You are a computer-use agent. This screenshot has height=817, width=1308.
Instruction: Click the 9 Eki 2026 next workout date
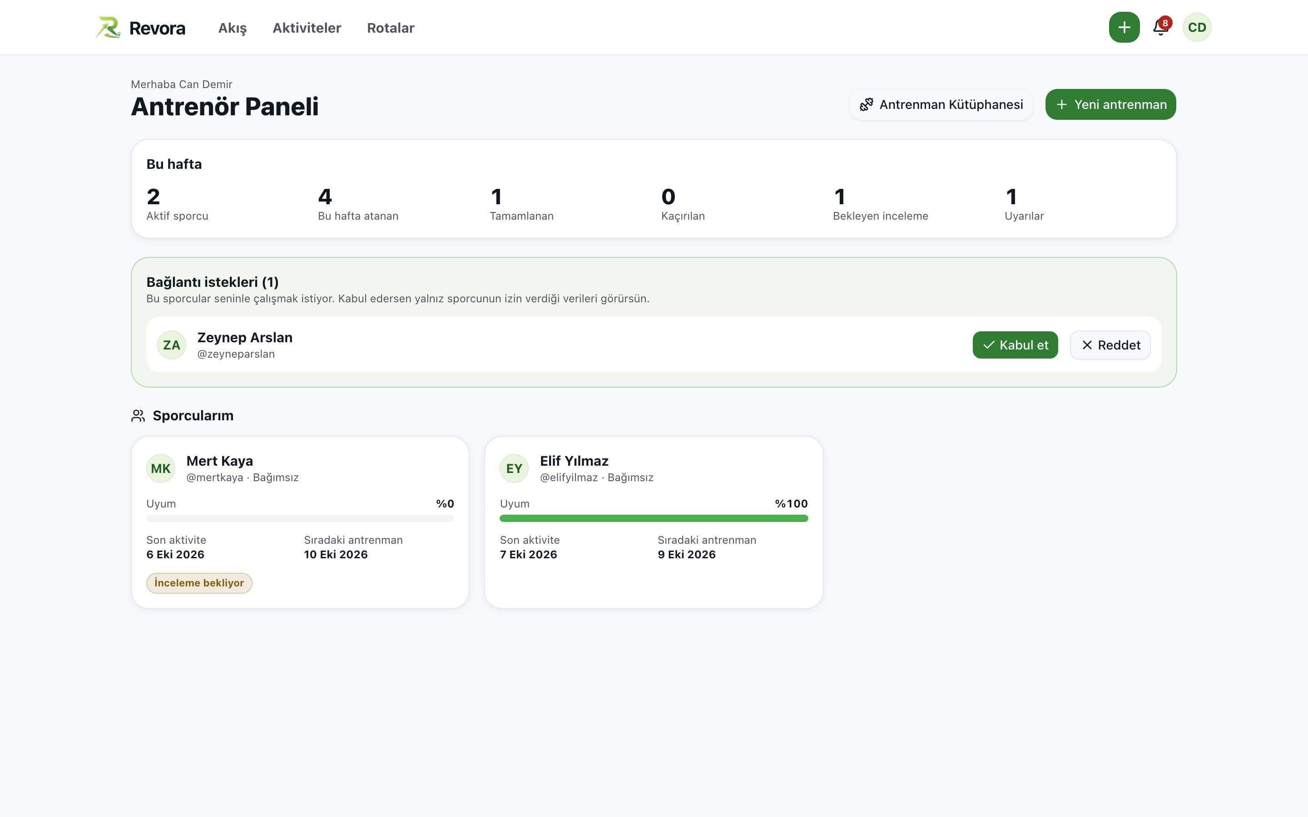686,554
